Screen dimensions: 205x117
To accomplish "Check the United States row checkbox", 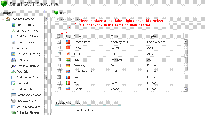I will point(59,42).
